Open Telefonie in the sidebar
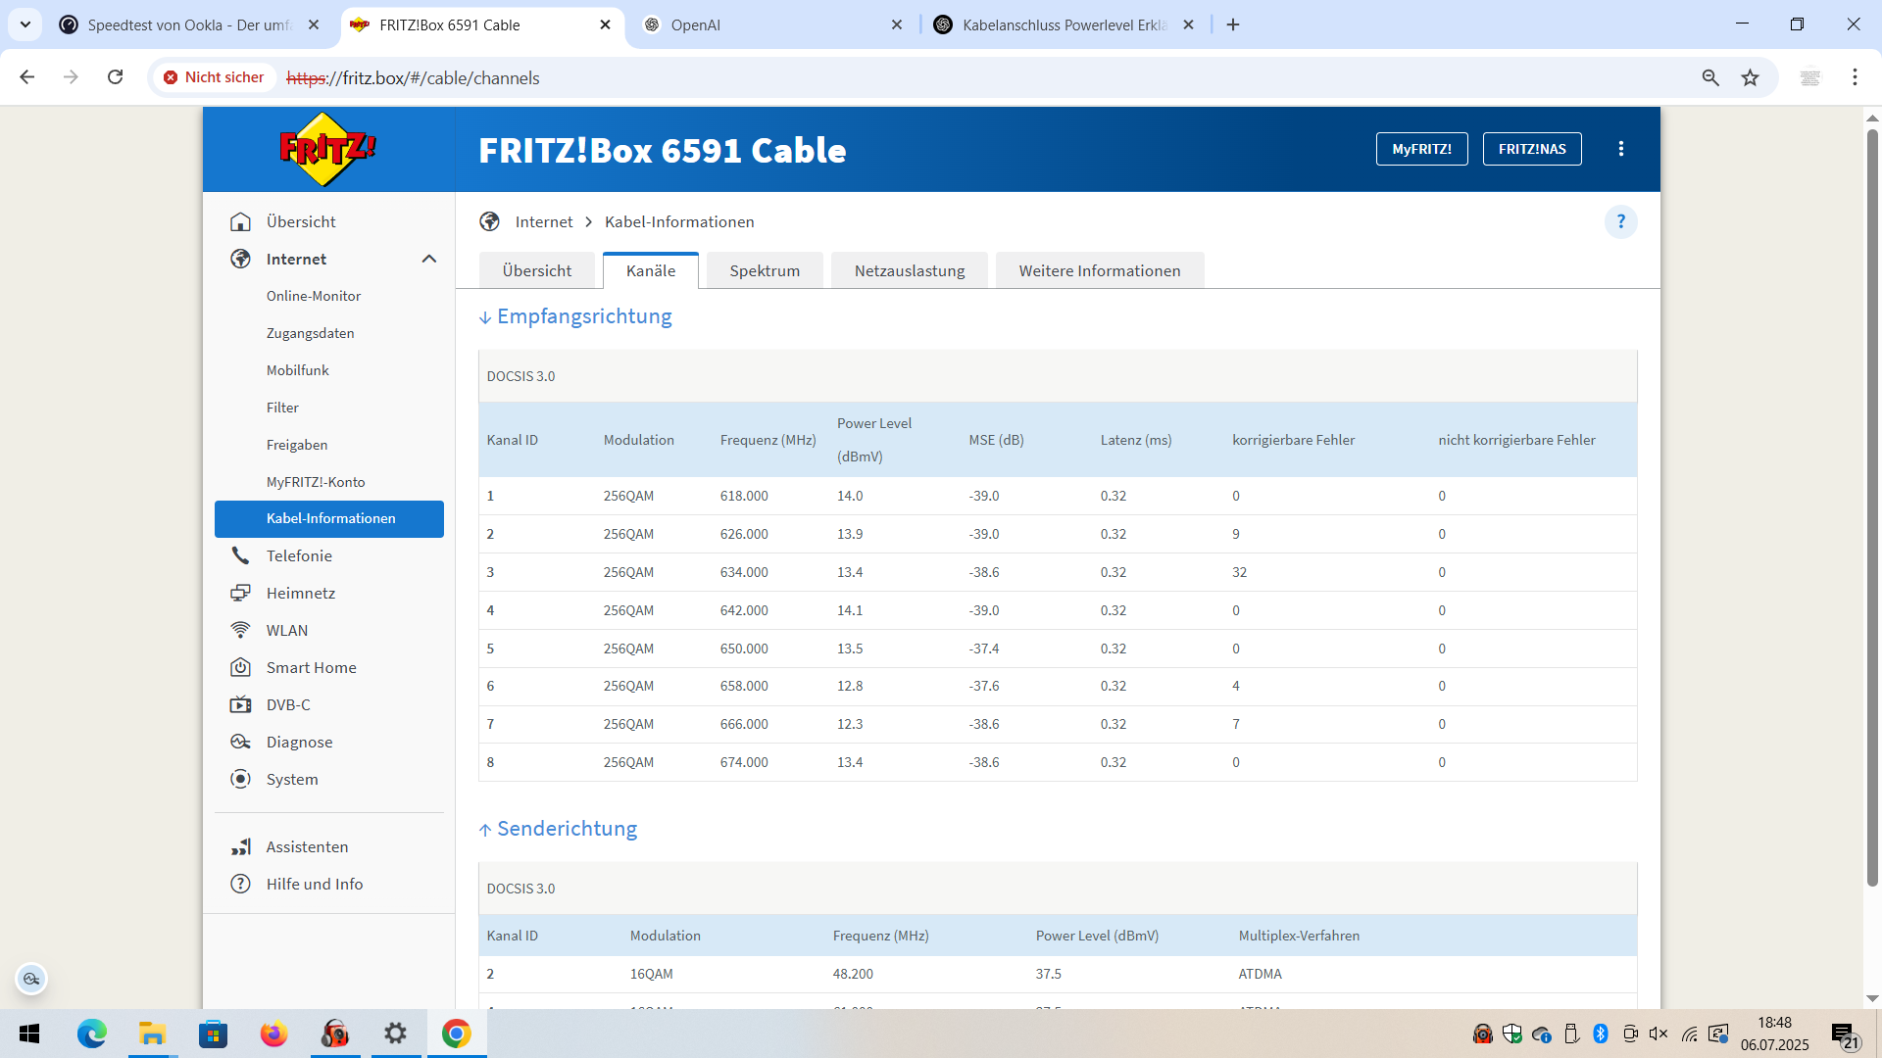Screen dimensions: 1882x1058 299,555
